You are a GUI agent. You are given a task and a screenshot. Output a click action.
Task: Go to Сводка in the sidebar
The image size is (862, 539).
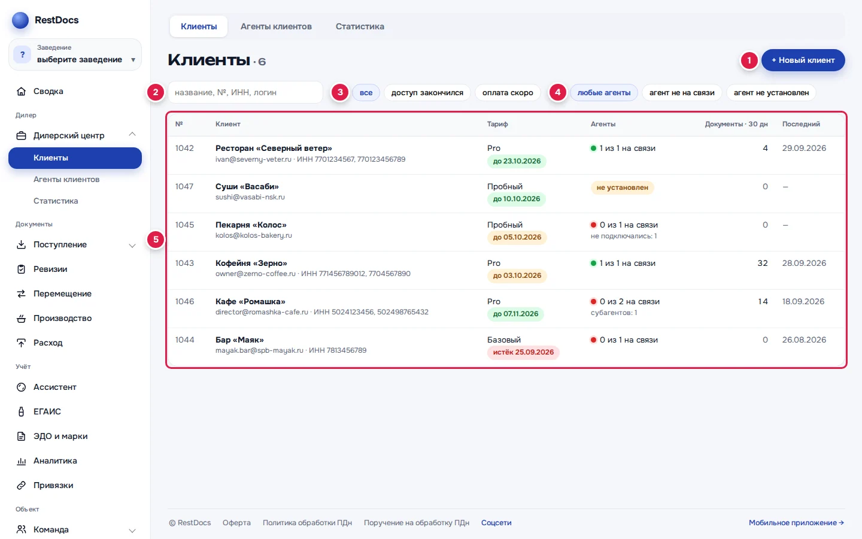75,92
